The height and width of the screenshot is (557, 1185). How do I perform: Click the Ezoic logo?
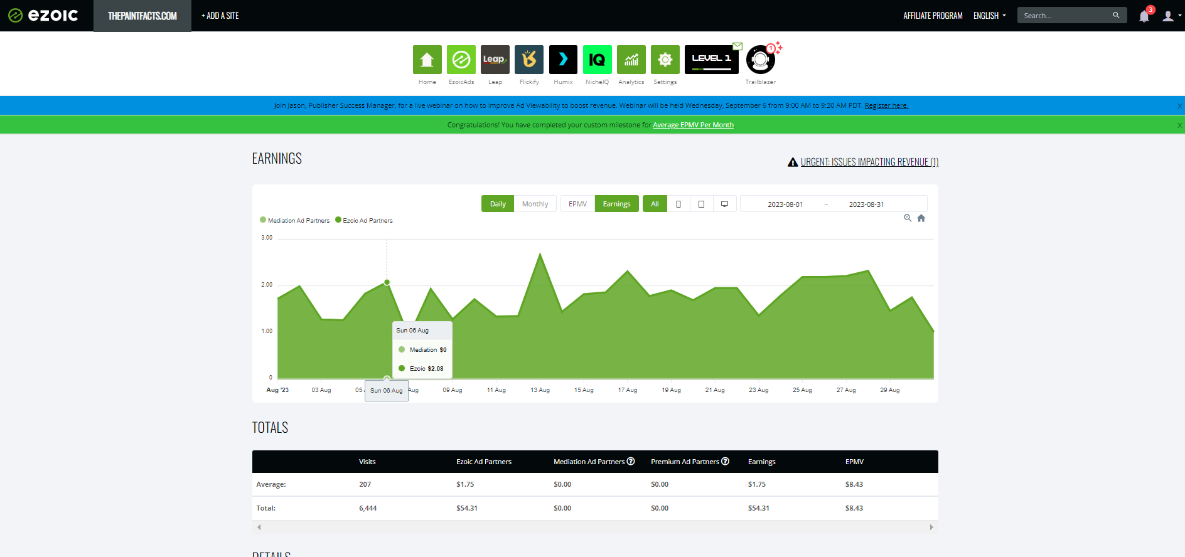tap(43, 16)
